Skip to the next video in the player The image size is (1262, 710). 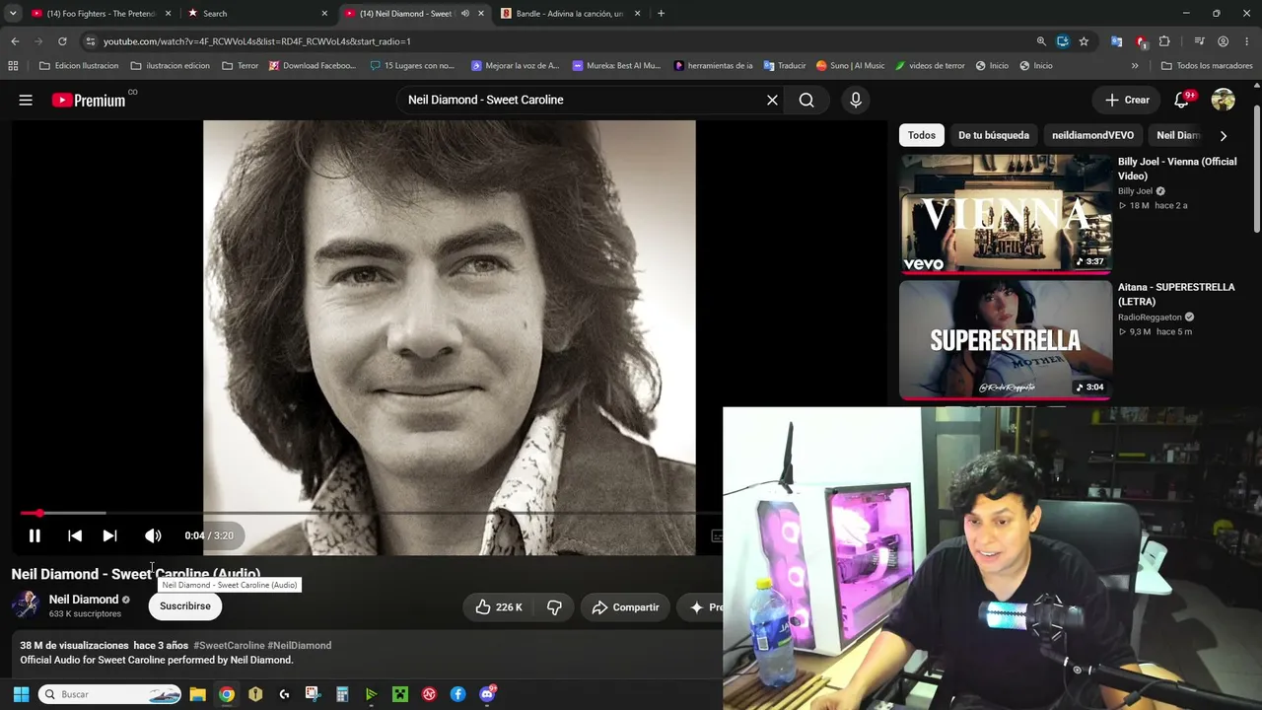[x=109, y=535]
